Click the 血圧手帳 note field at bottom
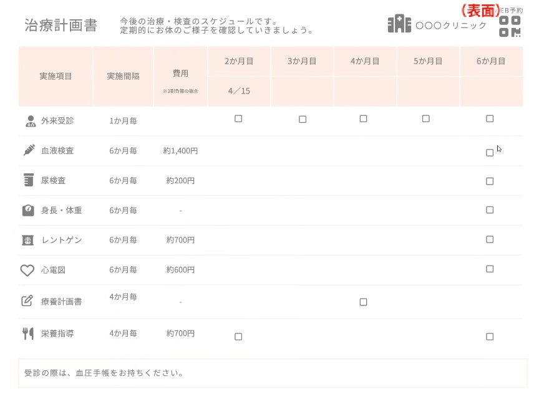 pyautogui.click(x=273, y=373)
